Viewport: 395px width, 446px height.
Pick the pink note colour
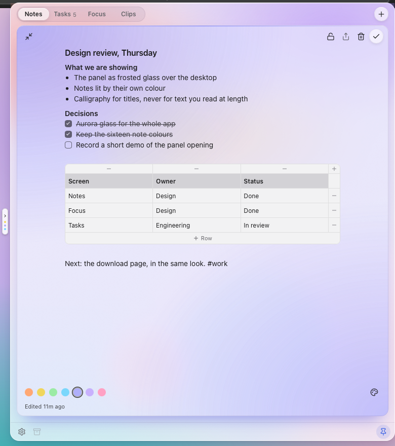tap(102, 392)
